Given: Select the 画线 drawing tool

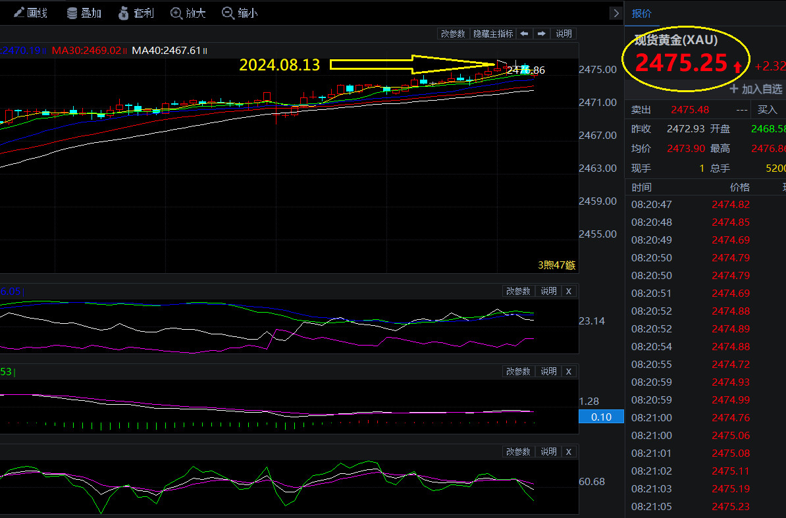Looking at the screenshot, I should tap(30, 13).
